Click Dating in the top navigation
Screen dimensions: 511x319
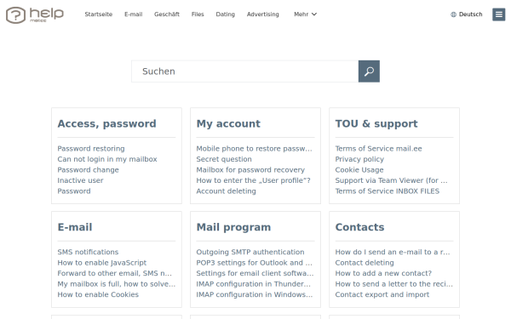click(x=225, y=14)
